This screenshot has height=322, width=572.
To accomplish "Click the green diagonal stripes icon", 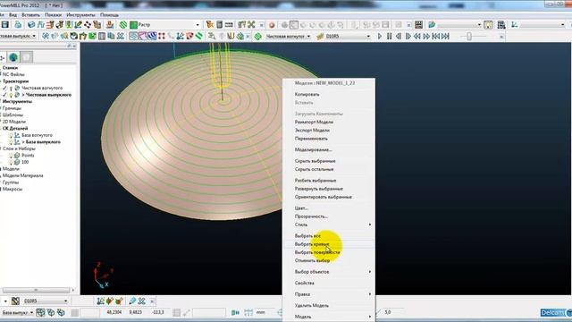I will (x=199, y=36).
